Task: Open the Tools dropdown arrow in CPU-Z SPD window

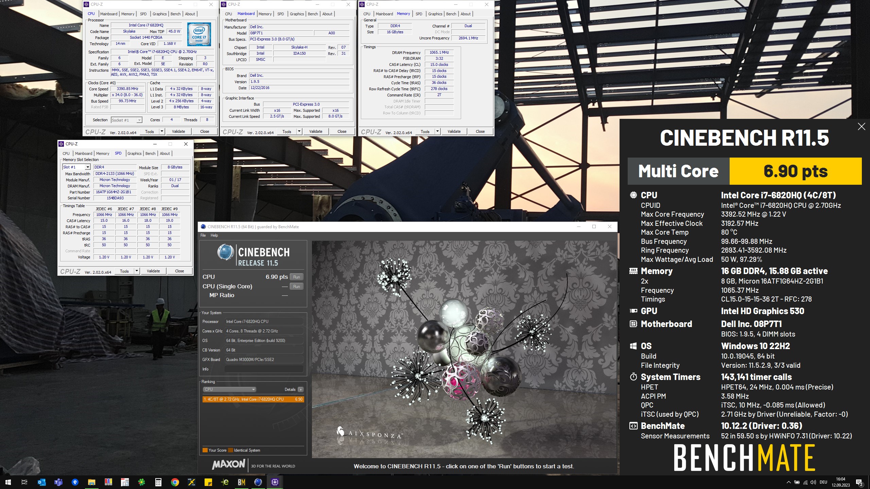Action: 137,271
